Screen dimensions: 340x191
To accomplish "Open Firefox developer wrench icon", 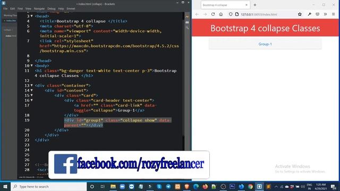I will click(x=309, y=14).
